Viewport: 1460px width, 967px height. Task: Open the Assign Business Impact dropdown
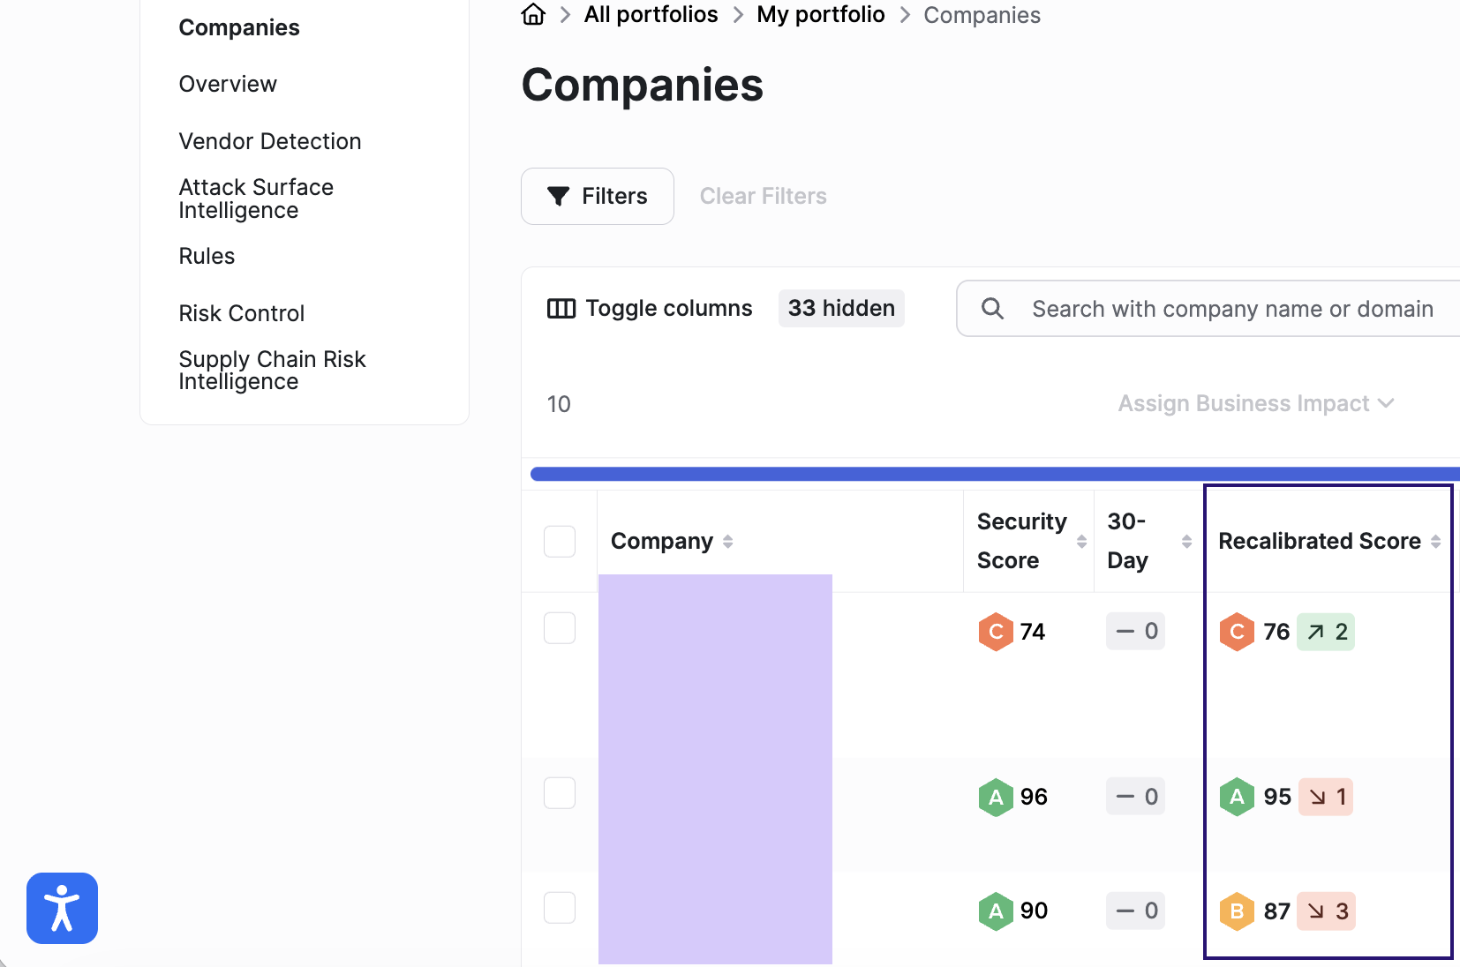1255,403
